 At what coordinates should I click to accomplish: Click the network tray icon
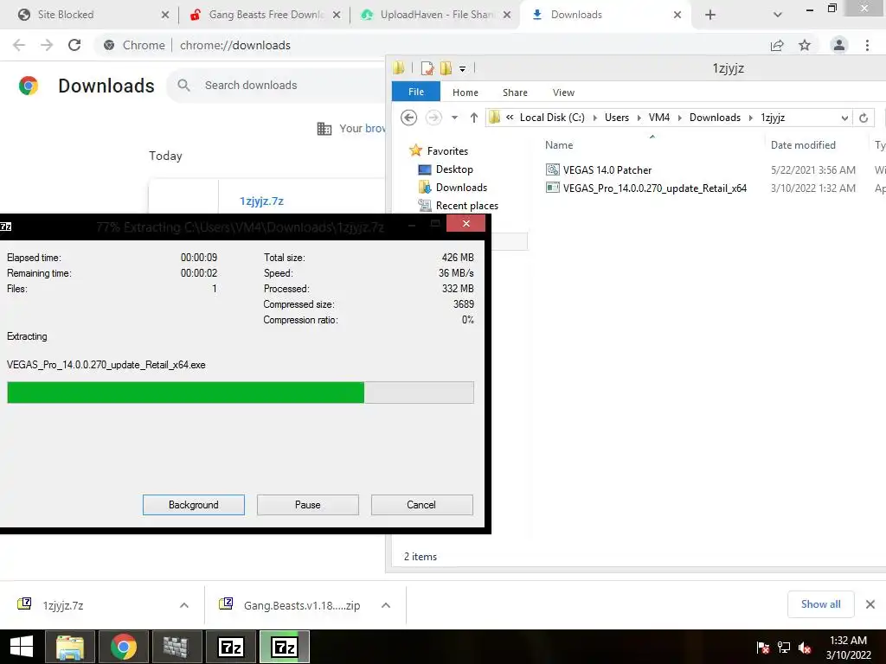coord(784,648)
